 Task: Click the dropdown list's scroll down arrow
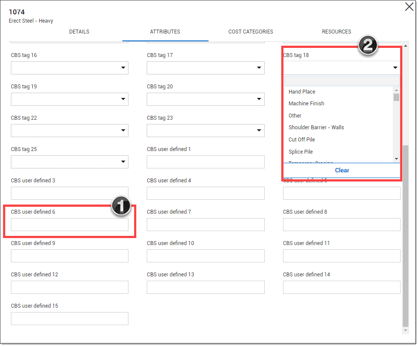tap(396, 159)
